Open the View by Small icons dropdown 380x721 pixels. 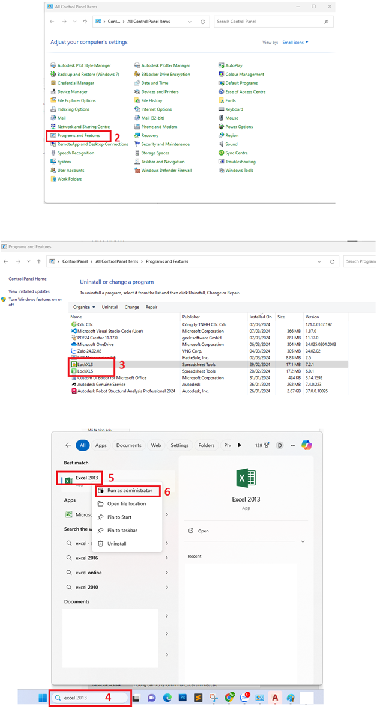click(x=295, y=43)
